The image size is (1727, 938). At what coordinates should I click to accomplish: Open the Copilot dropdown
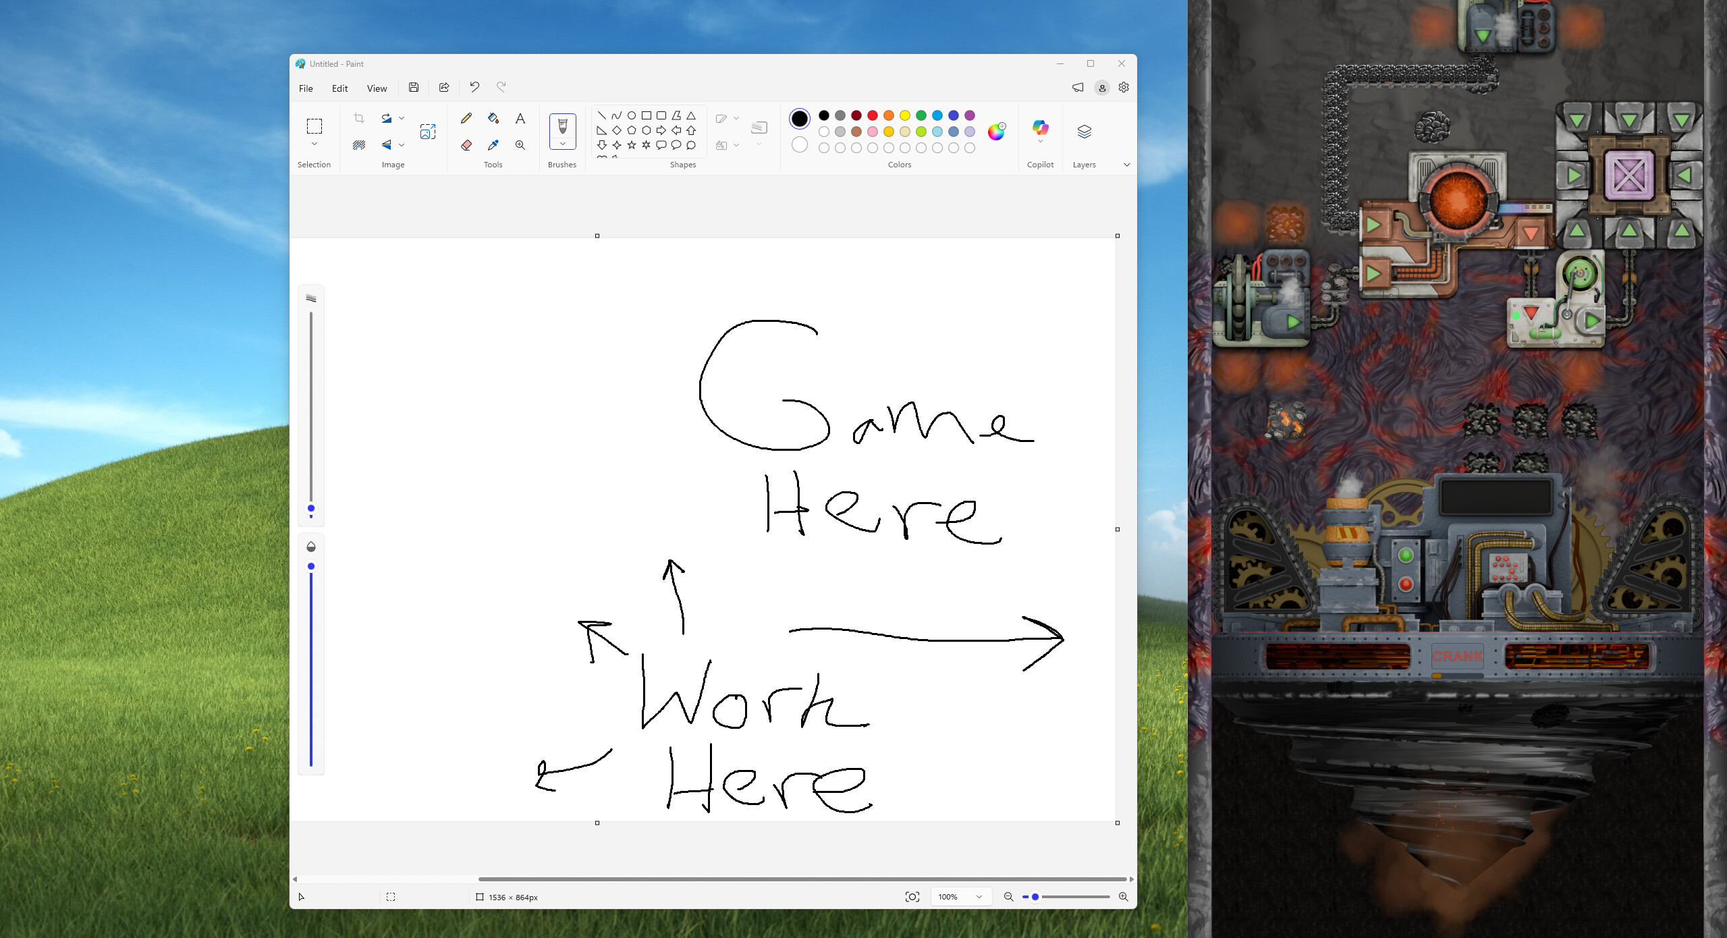pos(1040,142)
